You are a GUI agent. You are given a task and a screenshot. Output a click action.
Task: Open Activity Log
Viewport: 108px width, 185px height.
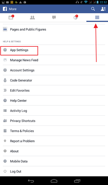[x=54, y=111]
